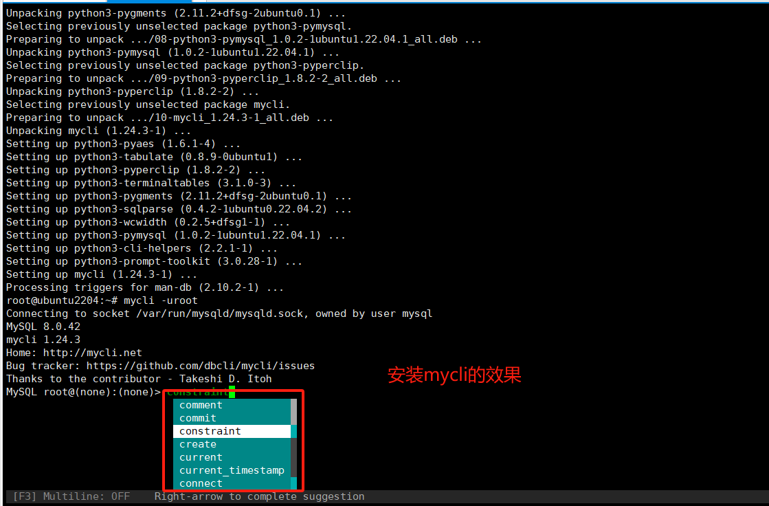The image size is (769, 506).
Task: Click the completion menu scrollbar thumb
Action: click(x=293, y=412)
